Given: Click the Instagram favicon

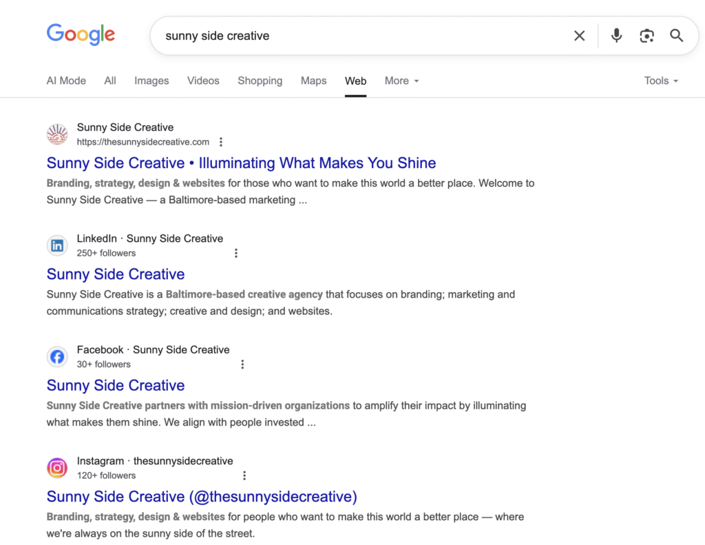Looking at the screenshot, I should (57, 468).
